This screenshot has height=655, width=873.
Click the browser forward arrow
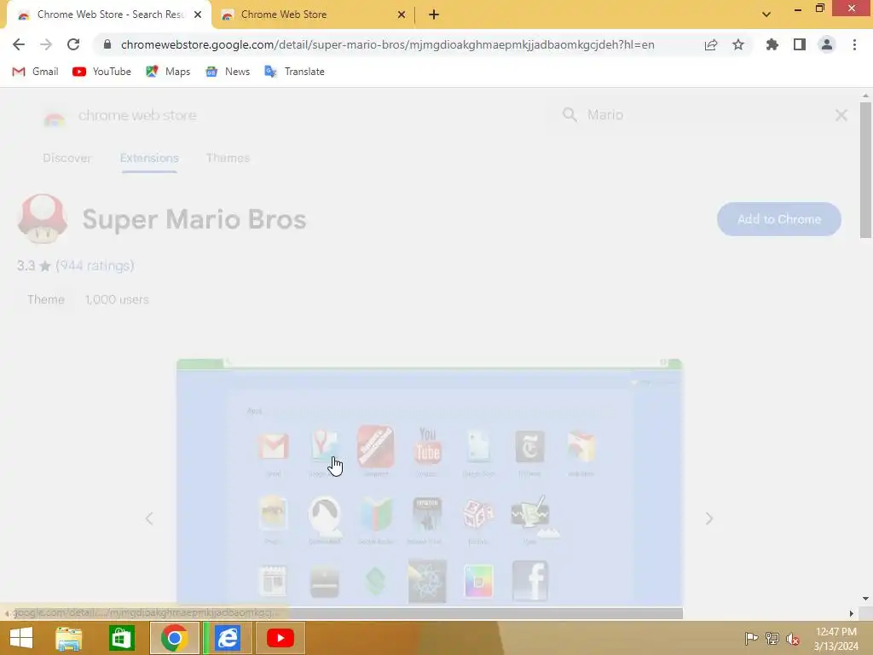tap(46, 44)
